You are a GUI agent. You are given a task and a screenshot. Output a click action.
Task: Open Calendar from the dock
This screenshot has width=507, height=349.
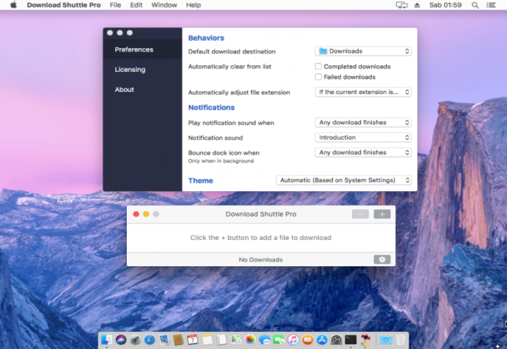click(x=192, y=340)
